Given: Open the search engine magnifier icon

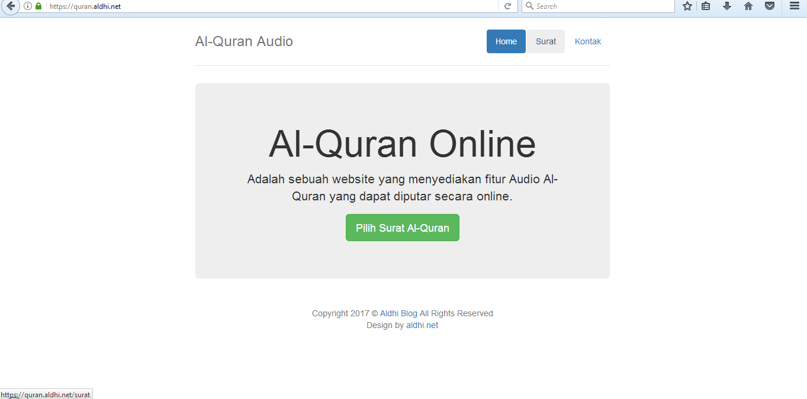Looking at the screenshot, I should (529, 6).
